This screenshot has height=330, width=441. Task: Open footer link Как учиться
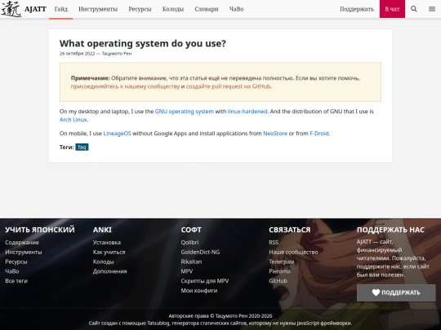[x=109, y=252]
